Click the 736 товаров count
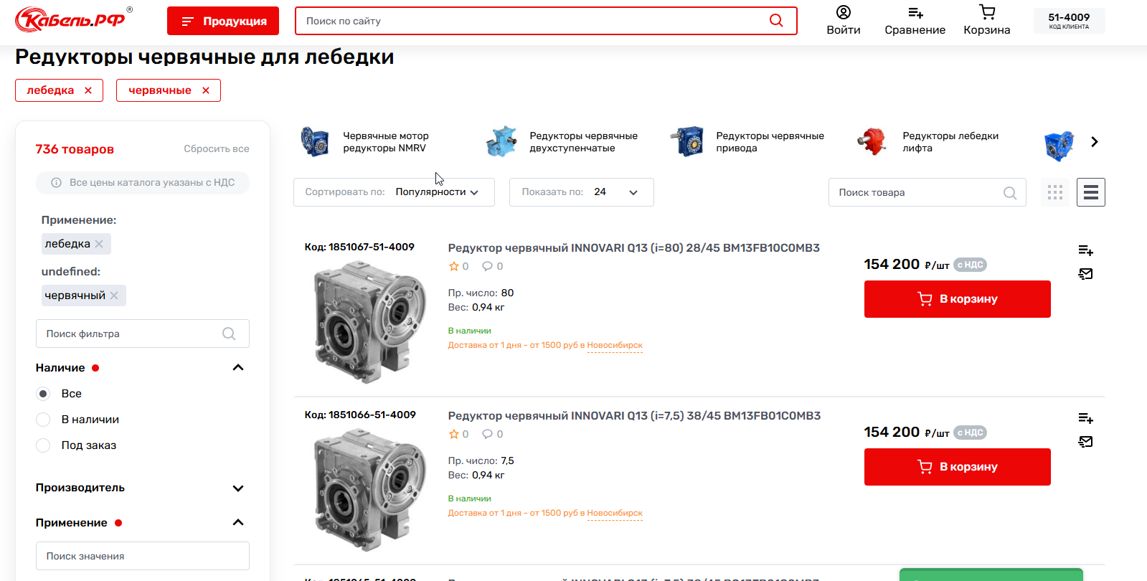This screenshot has width=1147, height=581. [75, 149]
